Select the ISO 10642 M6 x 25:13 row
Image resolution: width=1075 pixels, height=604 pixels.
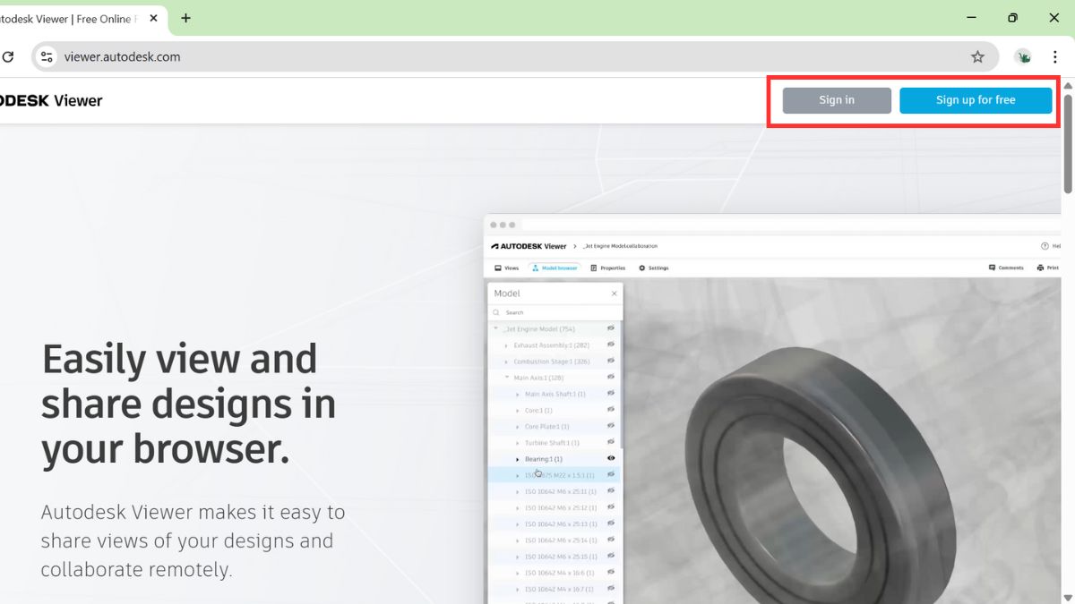pos(555,523)
